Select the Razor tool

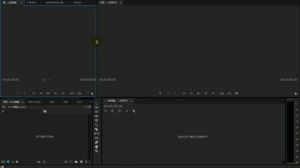(x=97, y=129)
